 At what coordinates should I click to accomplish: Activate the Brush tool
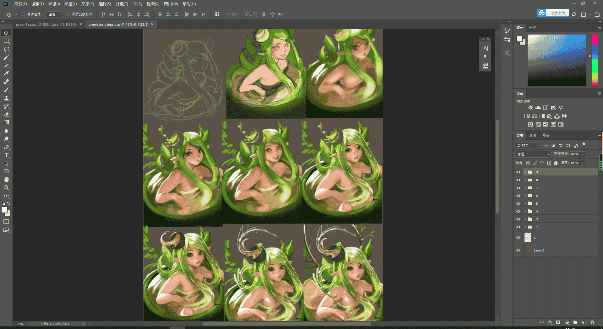(x=6, y=90)
